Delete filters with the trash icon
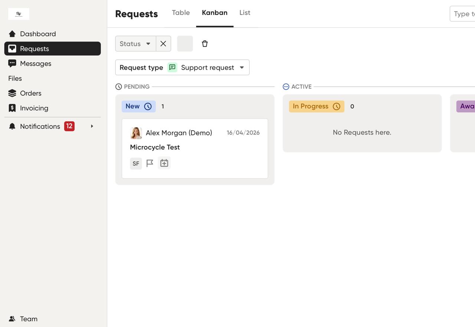 205,44
